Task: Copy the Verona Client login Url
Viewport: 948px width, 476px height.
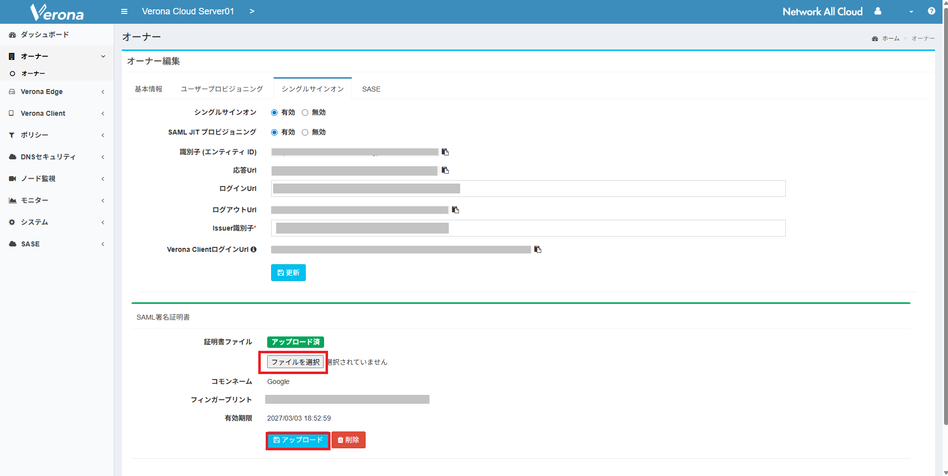Action: tap(538, 249)
